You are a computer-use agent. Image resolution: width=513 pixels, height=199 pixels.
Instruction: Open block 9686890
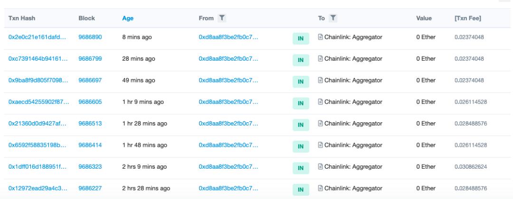click(90, 37)
